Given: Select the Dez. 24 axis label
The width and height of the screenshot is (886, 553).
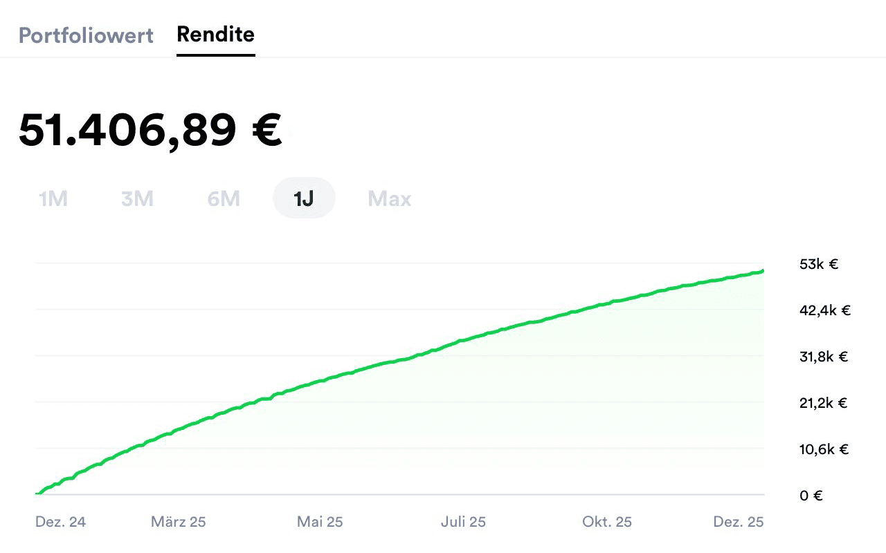Looking at the screenshot, I should click(60, 522).
